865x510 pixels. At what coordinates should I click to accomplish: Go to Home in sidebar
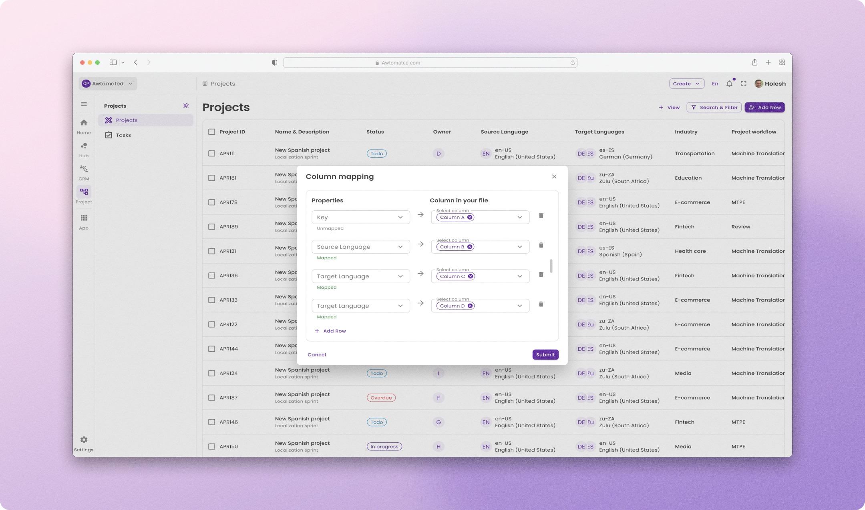pyautogui.click(x=84, y=127)
